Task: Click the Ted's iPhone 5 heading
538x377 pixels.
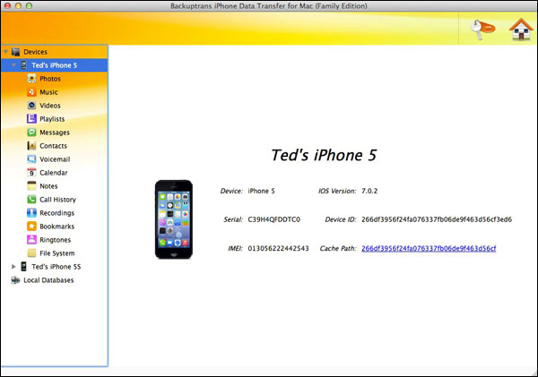Action: tap(324, 155)
